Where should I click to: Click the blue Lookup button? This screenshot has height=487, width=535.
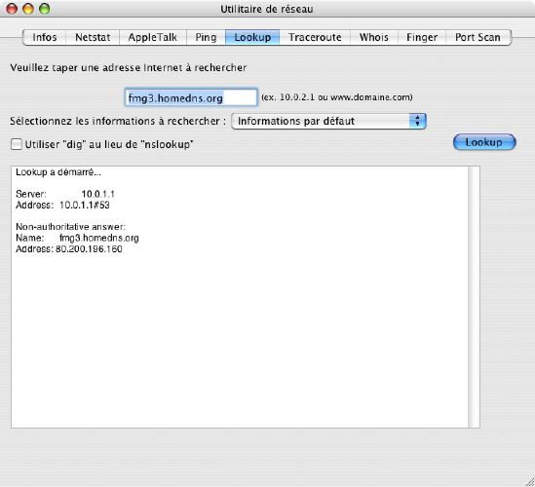pos(484,142)
